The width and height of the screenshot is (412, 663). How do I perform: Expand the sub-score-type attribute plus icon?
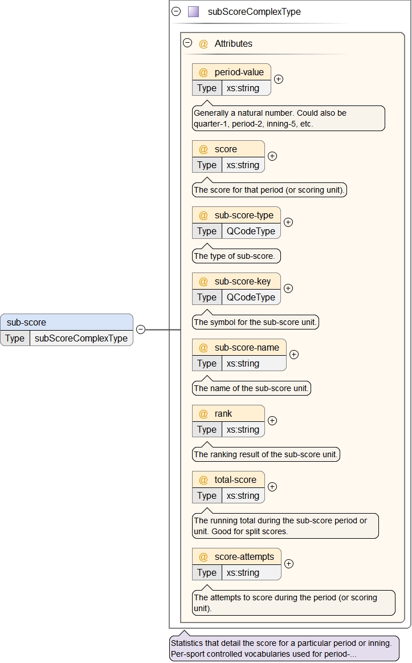288,222
